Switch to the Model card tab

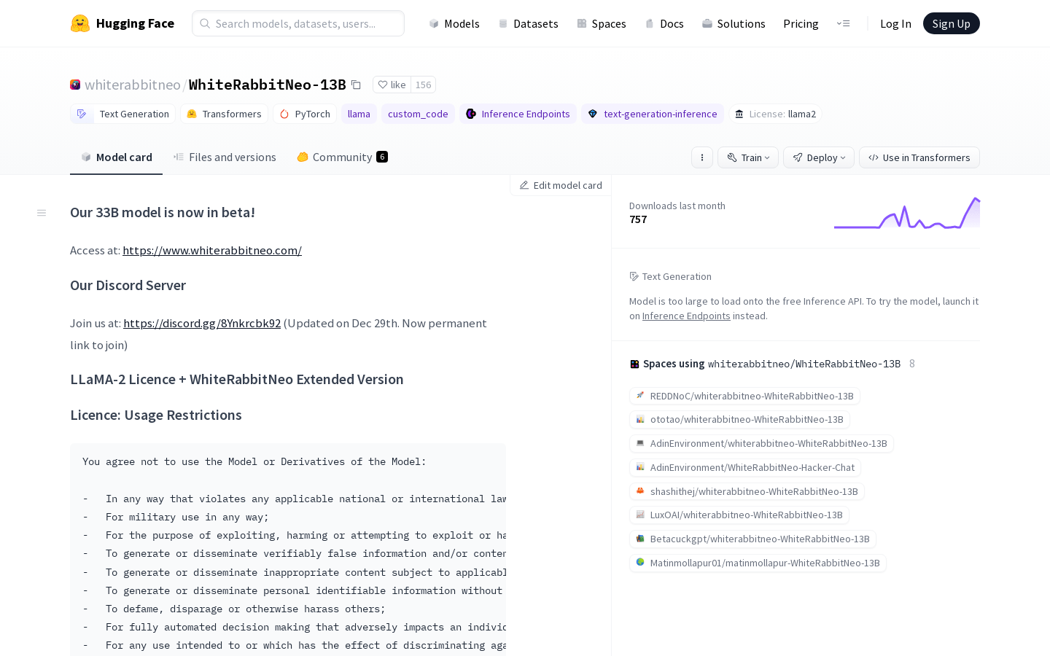click(x=116, y=157)
